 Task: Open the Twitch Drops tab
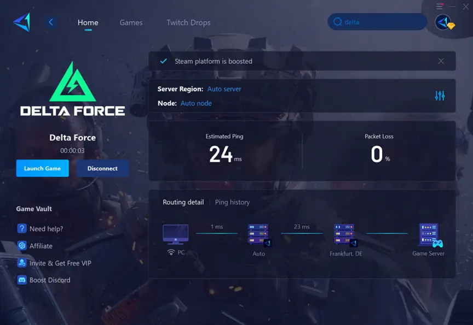(188, 22)
